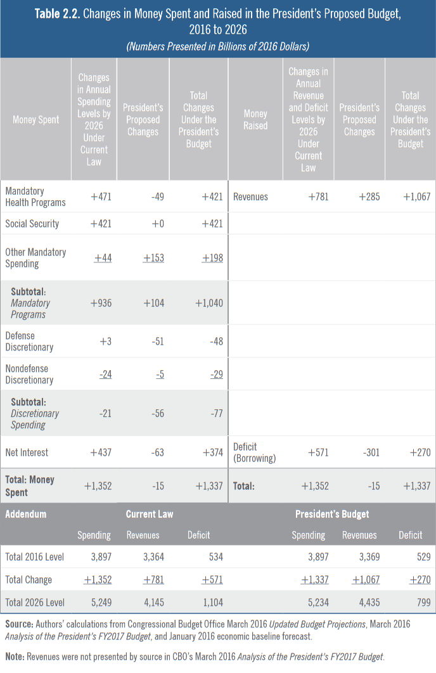This screenshot has height=673, width=436.
Task: Click the +1,040 mandatory subtotal value
Action: click(208, 303)
